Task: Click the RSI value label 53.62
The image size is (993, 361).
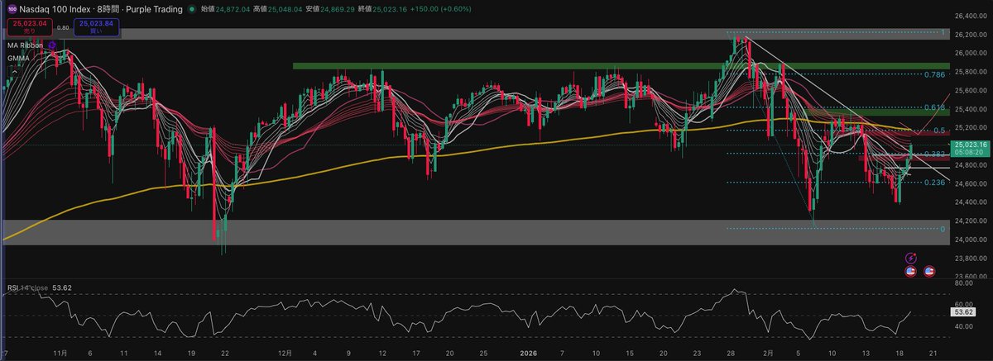Action: (965, 313)
